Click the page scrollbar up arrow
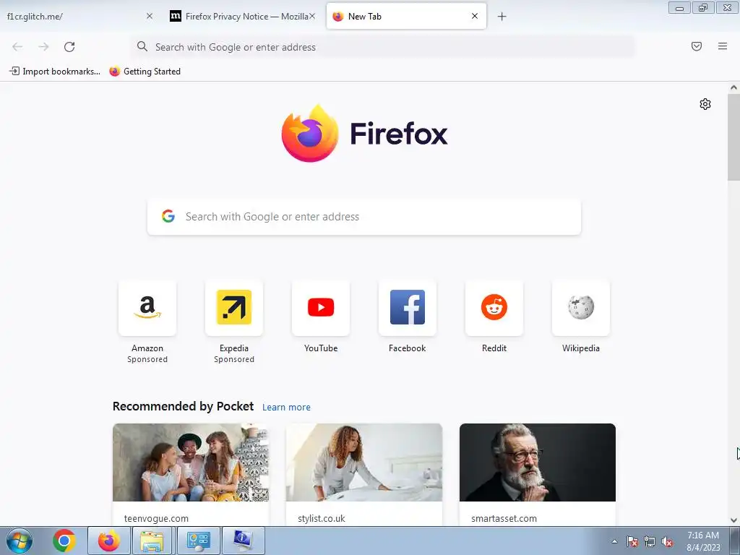The image size is (740, 555). coord(733,87)
